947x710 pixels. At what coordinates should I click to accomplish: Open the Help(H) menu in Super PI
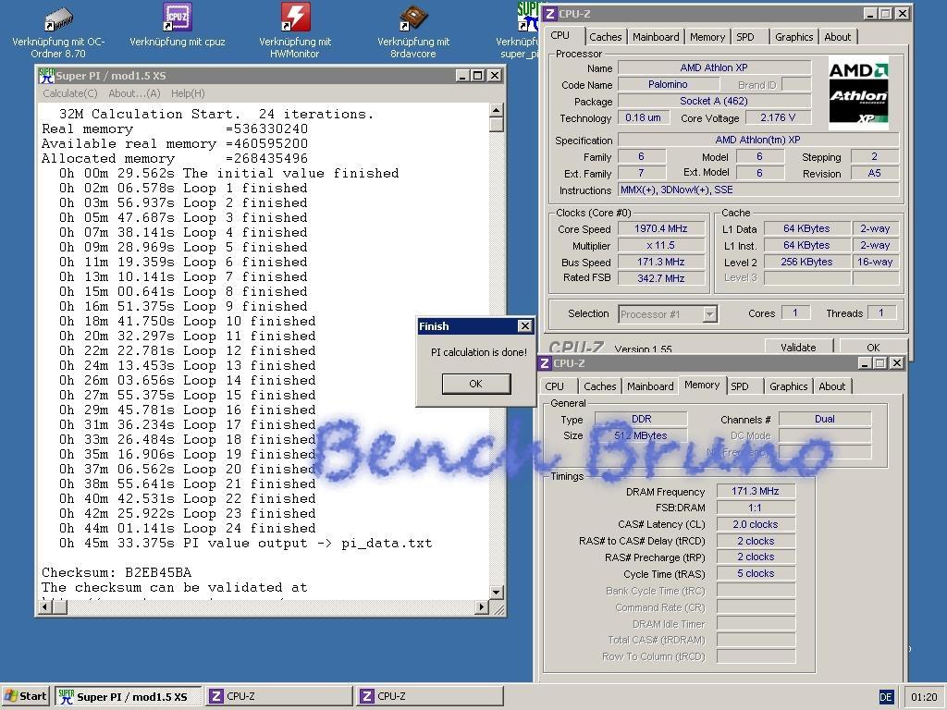(x=188, y=93)
